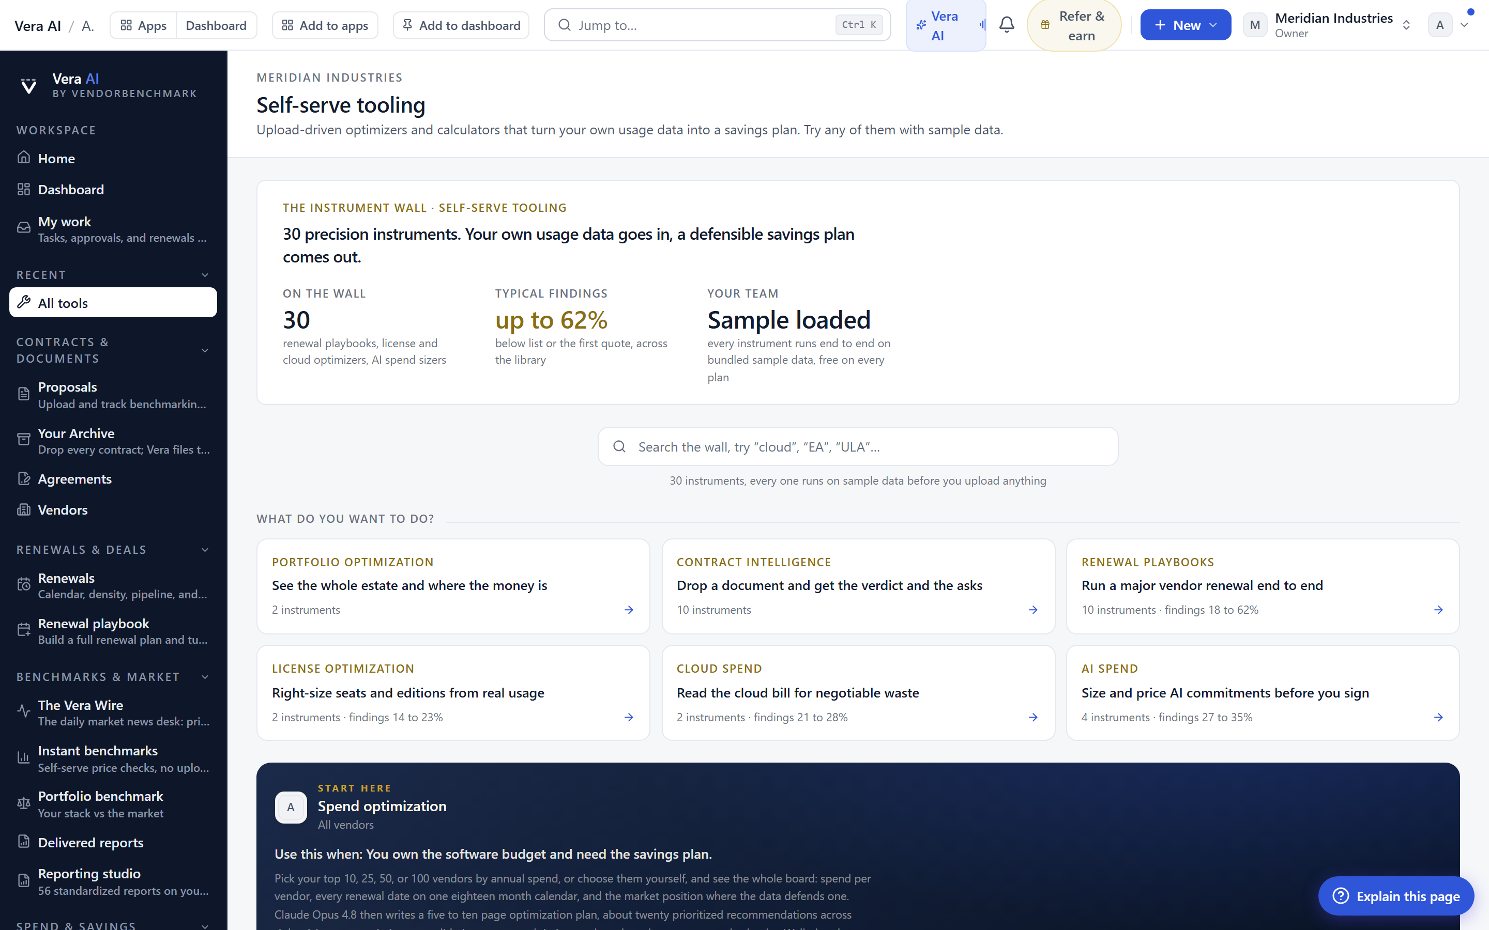Open the notifications bell
The height and width of the screenshot is (930, 1489).
coord(1007,25)
